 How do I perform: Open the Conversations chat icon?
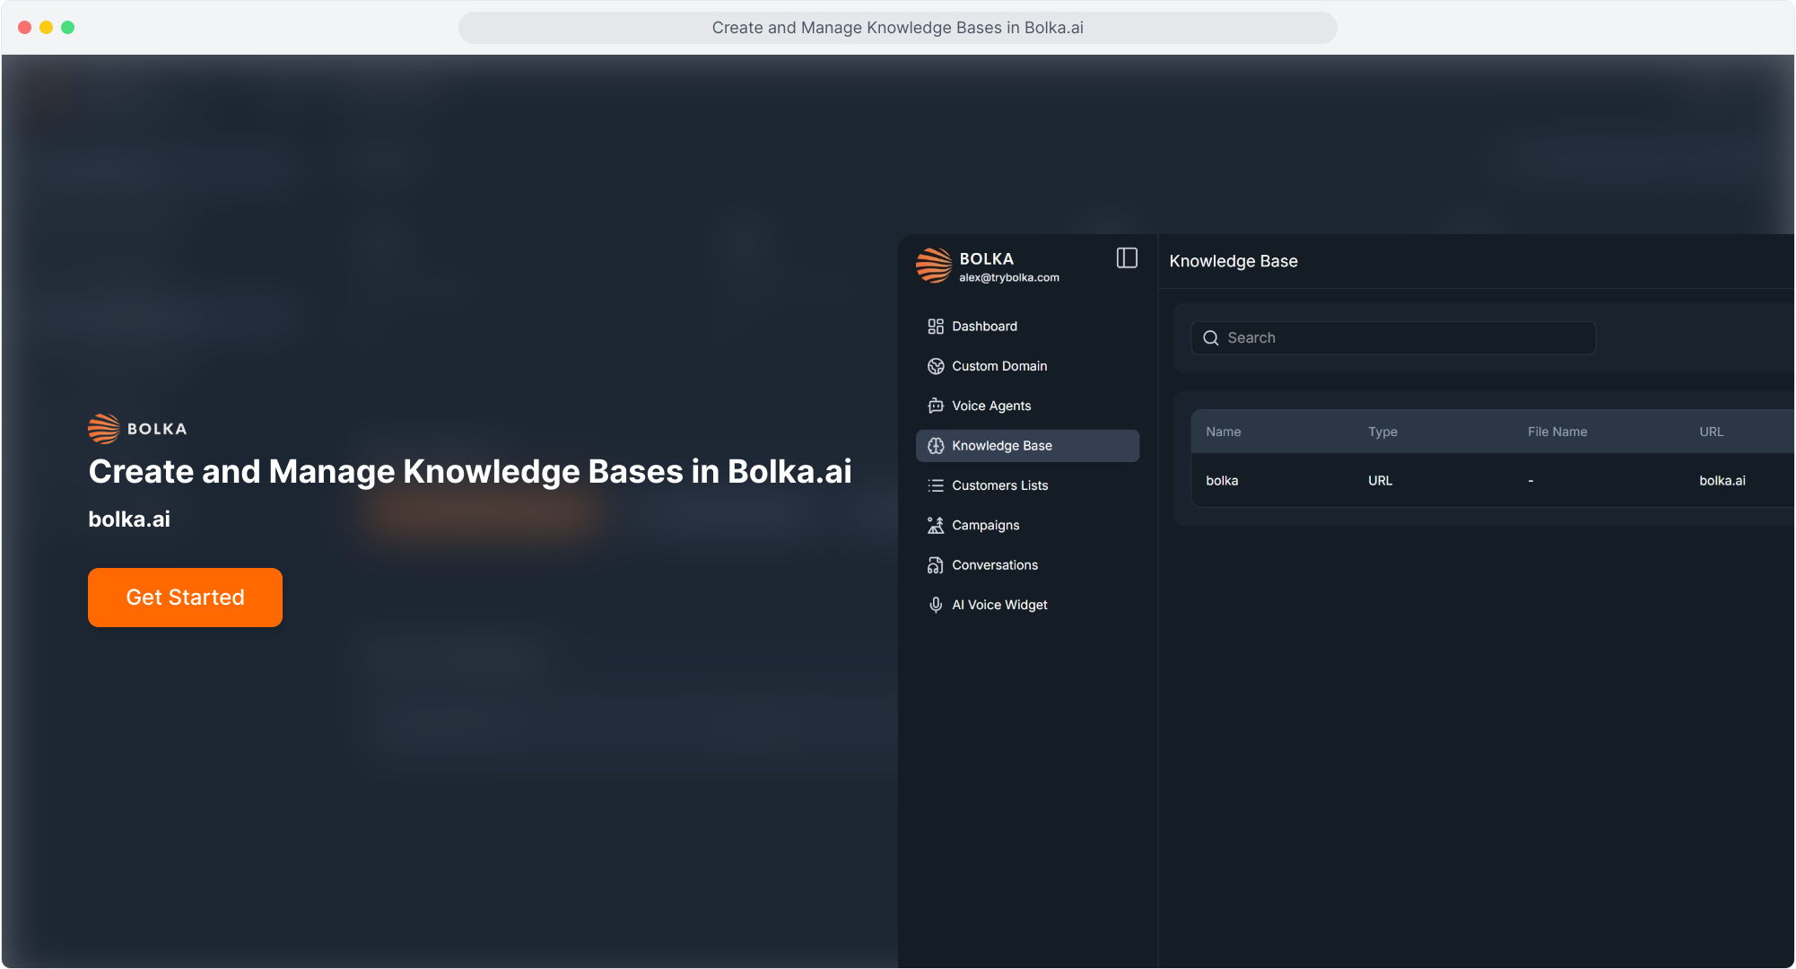coord(936,564)
